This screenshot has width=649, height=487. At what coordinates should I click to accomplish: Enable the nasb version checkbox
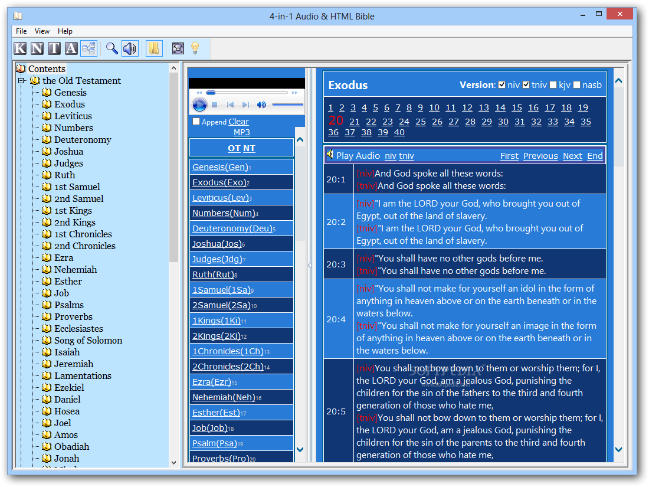coord(577,85)
